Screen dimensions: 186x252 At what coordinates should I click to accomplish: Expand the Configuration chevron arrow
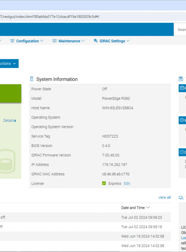click(x=42, y=41)
